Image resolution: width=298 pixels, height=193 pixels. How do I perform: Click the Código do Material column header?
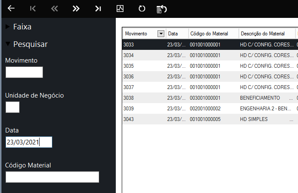pos(214,34)
